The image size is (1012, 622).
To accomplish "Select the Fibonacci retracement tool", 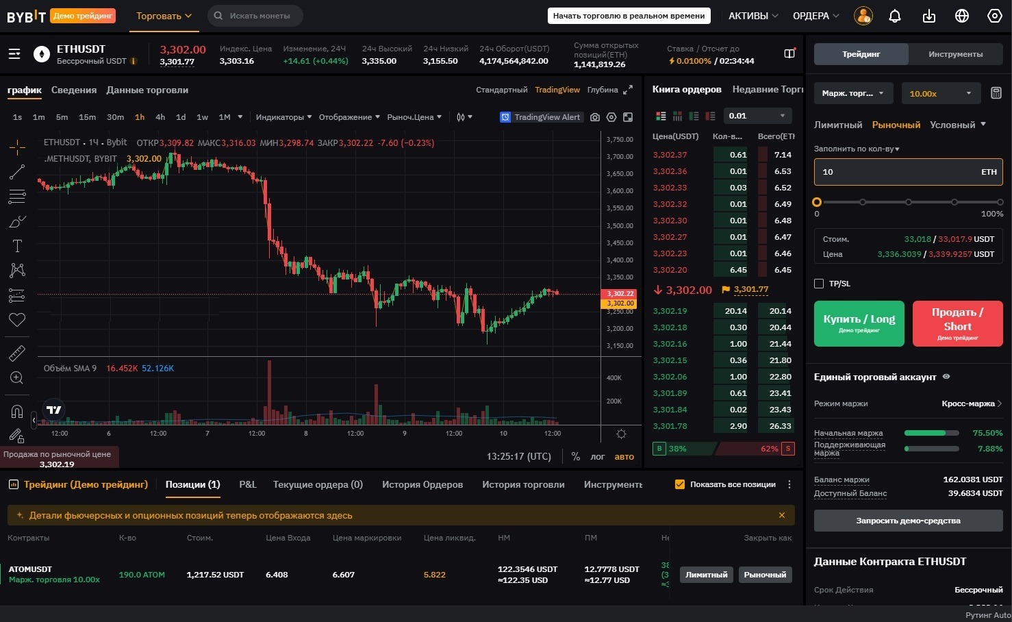I will point(17,197).
